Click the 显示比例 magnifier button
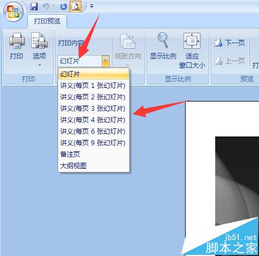259x256 pixels. [163, 46]
